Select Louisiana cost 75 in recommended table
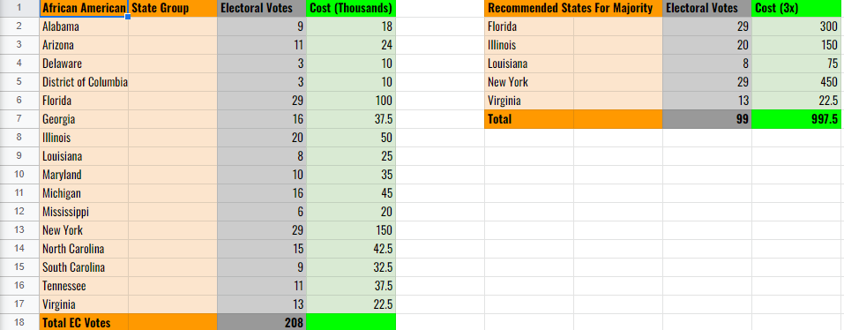 coord(796,64)
